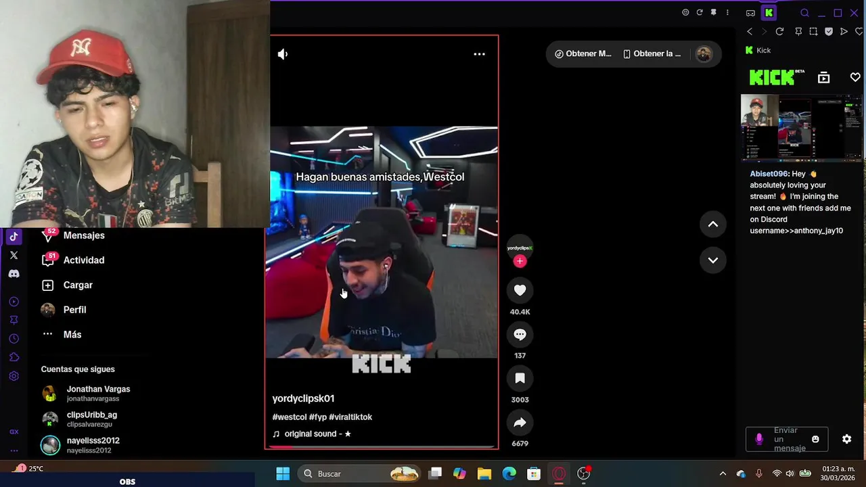Share the video using the arrow icon
866x487 pixels.
coord(520,423)
